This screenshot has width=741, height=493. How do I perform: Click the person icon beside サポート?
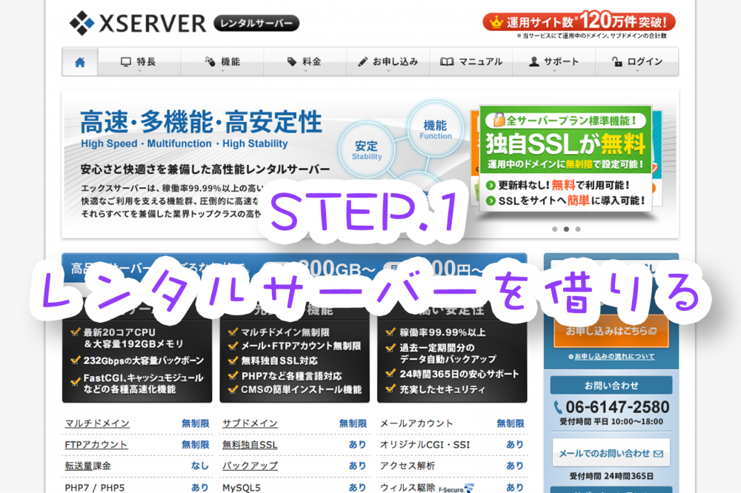pyautogui.click(x=534, y=62)
